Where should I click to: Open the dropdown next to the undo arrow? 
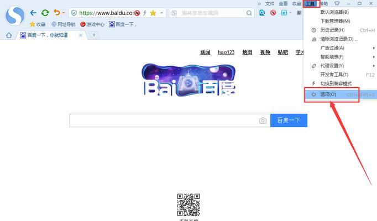pos(64,13)
